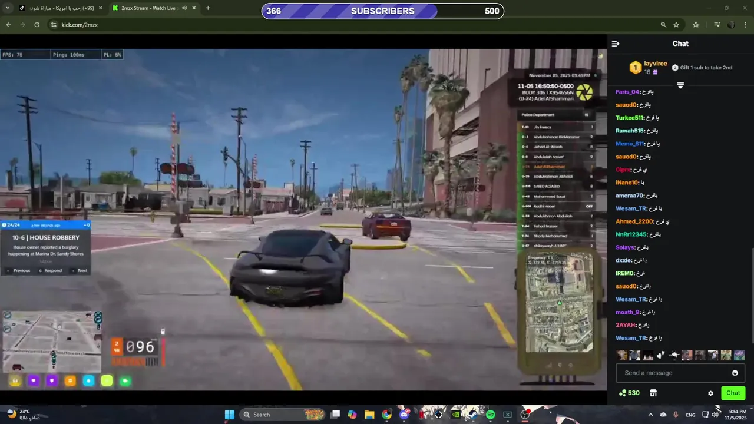Close the 2mzx Stream tab
The image size is (754, 424).
194,8
